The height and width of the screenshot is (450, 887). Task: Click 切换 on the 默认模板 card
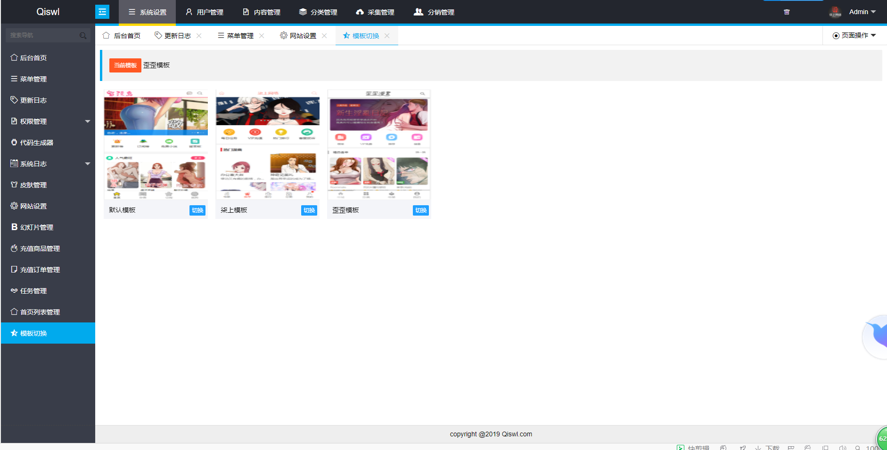(197, 210)
